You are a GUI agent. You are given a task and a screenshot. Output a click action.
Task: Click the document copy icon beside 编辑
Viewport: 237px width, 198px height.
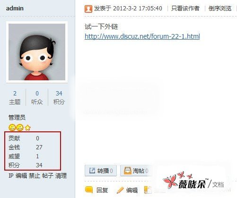pos(148,190)
